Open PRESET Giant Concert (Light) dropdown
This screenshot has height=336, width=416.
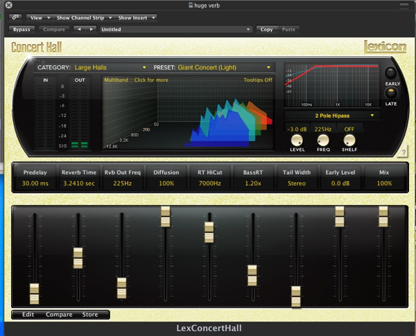pyautogui.click(x=211, y=67)
